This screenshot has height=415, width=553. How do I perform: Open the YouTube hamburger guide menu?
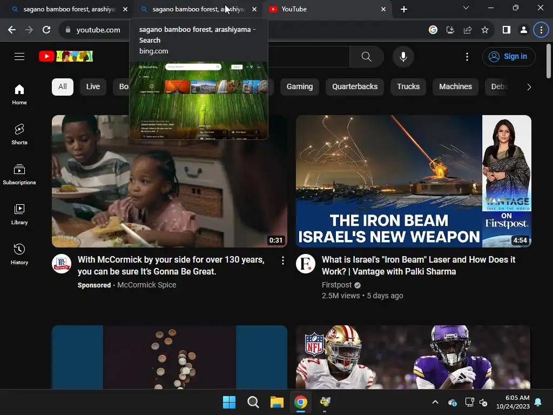19,56
